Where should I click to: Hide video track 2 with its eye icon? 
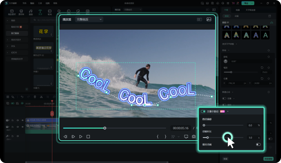tap(23, 120)
